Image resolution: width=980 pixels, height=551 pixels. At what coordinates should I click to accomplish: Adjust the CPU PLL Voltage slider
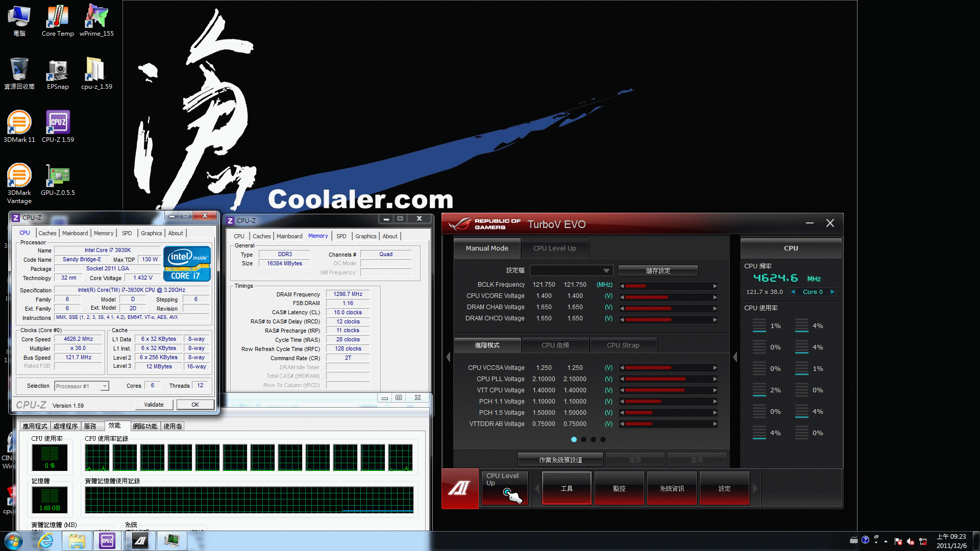pyautogui.click(x=668, y=379)
